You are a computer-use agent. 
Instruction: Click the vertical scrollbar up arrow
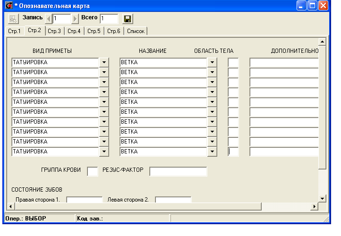[x=322, y=42]
